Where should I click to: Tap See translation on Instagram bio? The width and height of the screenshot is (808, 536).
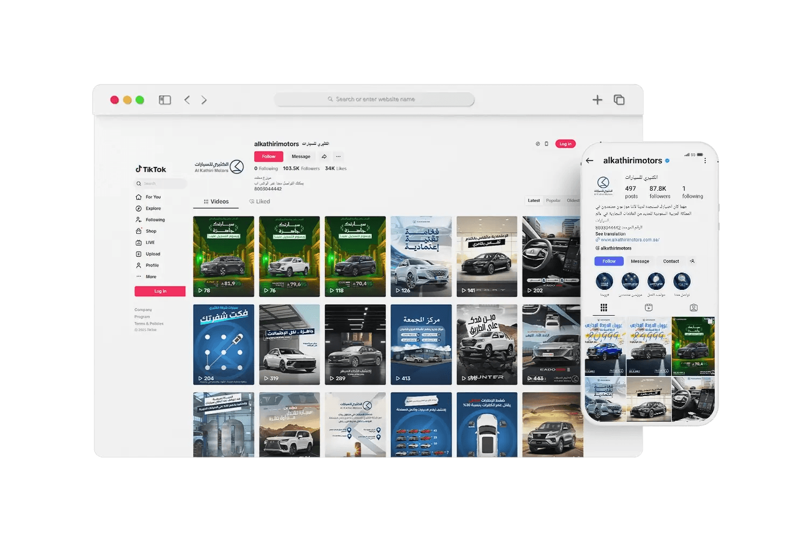pos(610,234)
